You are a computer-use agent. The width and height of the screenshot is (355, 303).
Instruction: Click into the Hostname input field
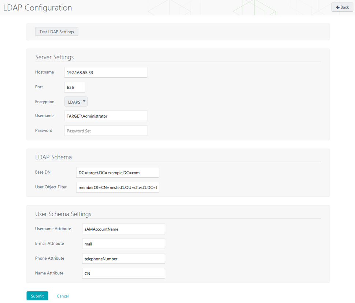coord(106,73)
